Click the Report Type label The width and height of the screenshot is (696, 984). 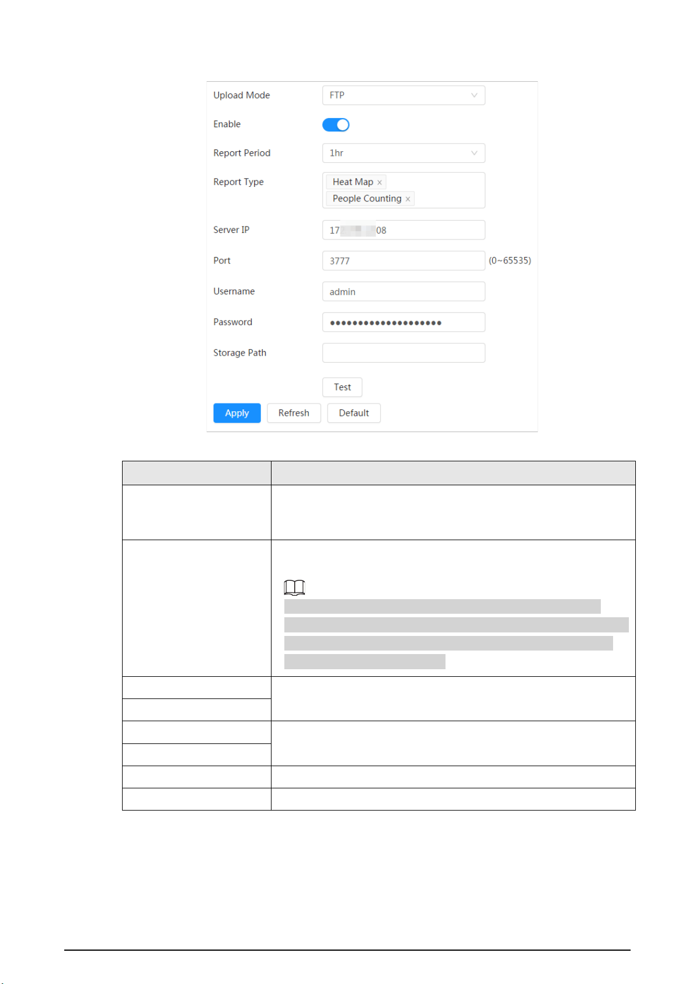[x=238, y=182]
